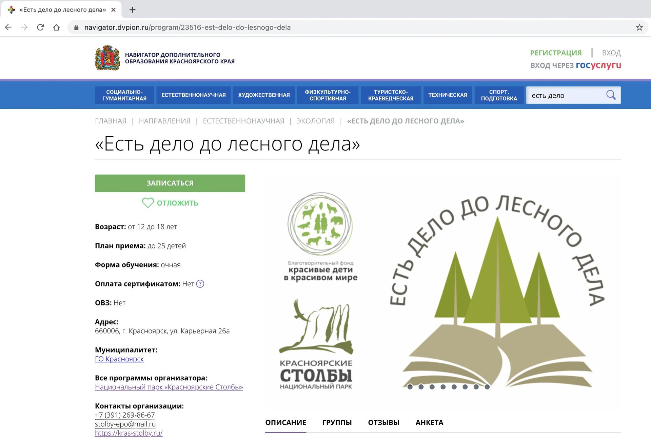Image resolution: width=651 pixels, height=440 pixels.
Task: Open the ОТЗЫВЫ tab
Action: (383, 422)
